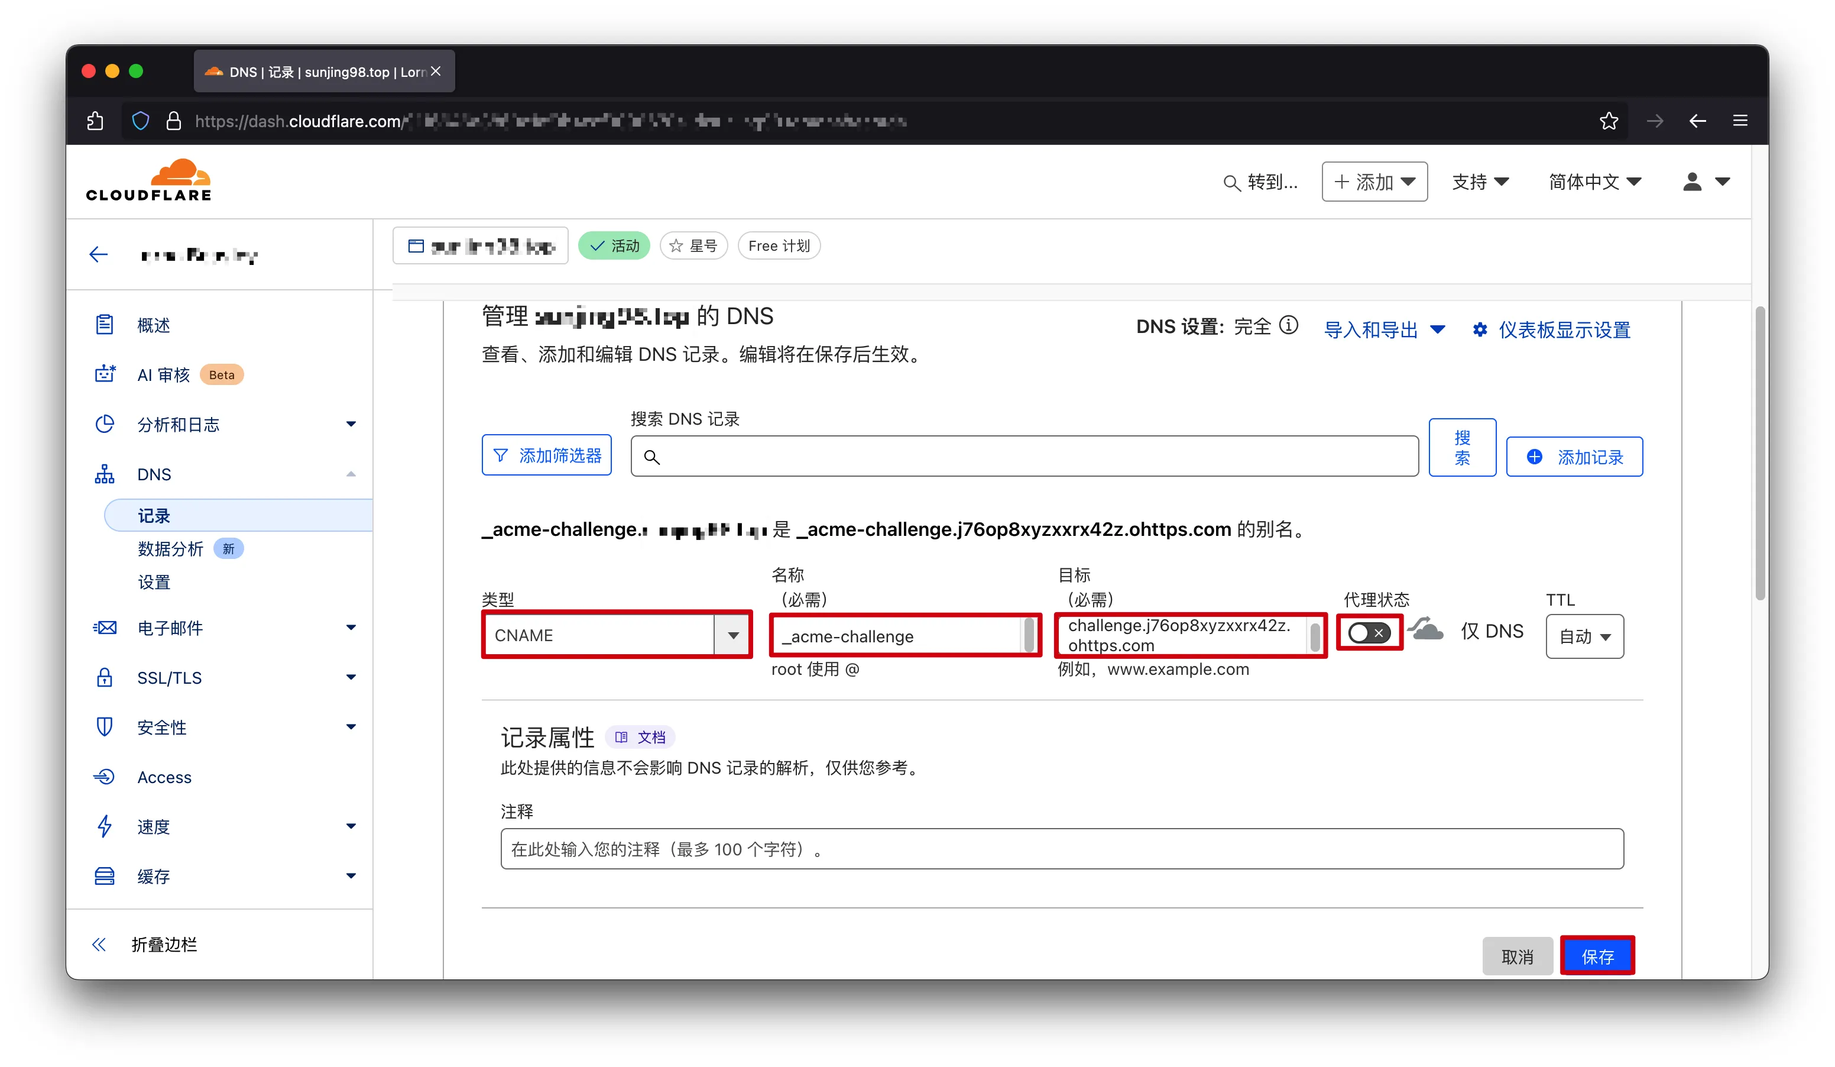Click DNS settings info icon
Viewport: 1835px width, 1067px height.
click(x=1288, y=325)
